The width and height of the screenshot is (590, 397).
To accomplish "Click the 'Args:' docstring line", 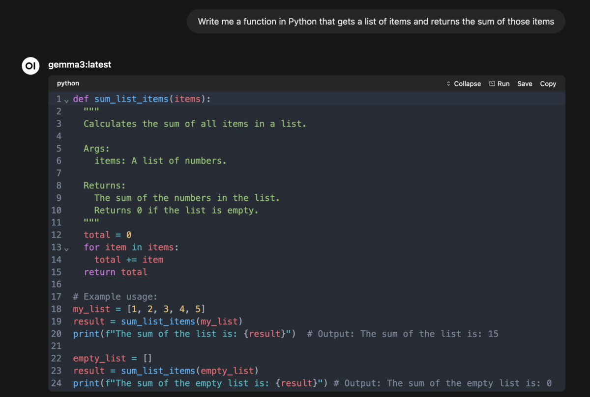I will tap(96, 149).
